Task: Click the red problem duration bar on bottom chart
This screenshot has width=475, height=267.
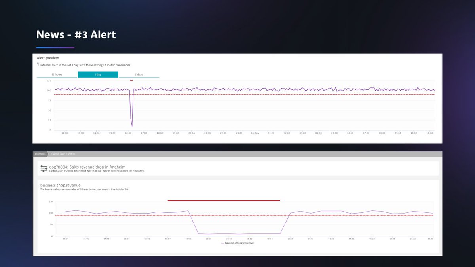Action: click(x=224, y=201)
